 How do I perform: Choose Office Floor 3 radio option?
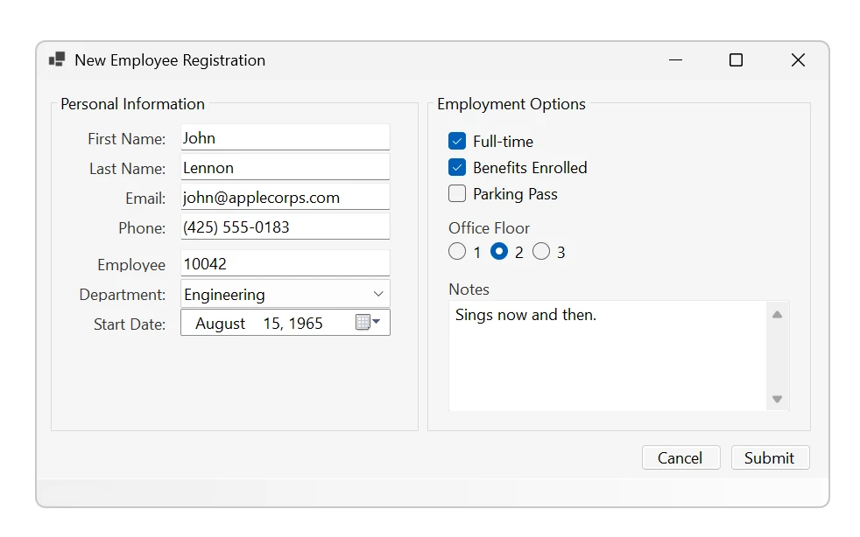pos(541,252)
